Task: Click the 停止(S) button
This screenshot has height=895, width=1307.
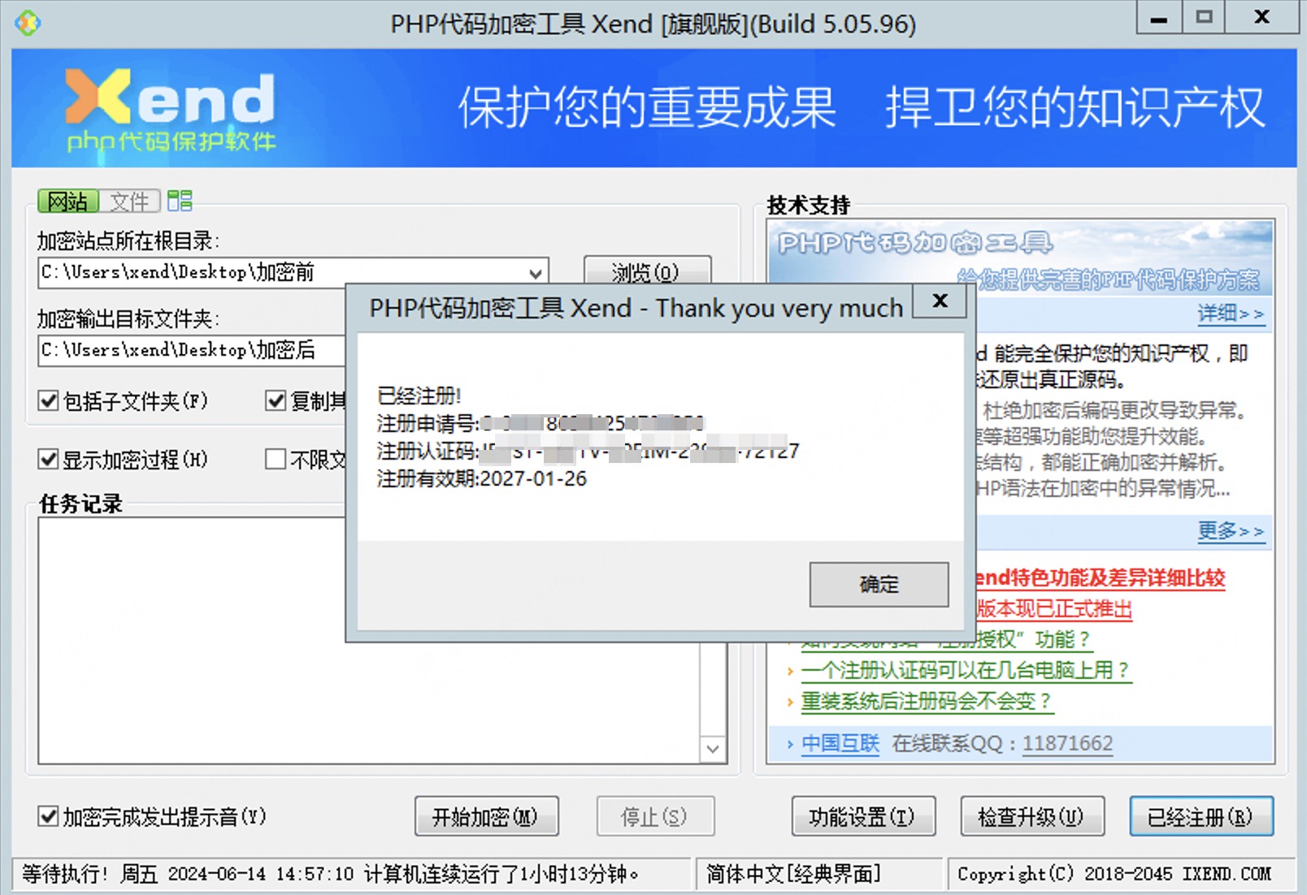Action: [x=655, y=816]
